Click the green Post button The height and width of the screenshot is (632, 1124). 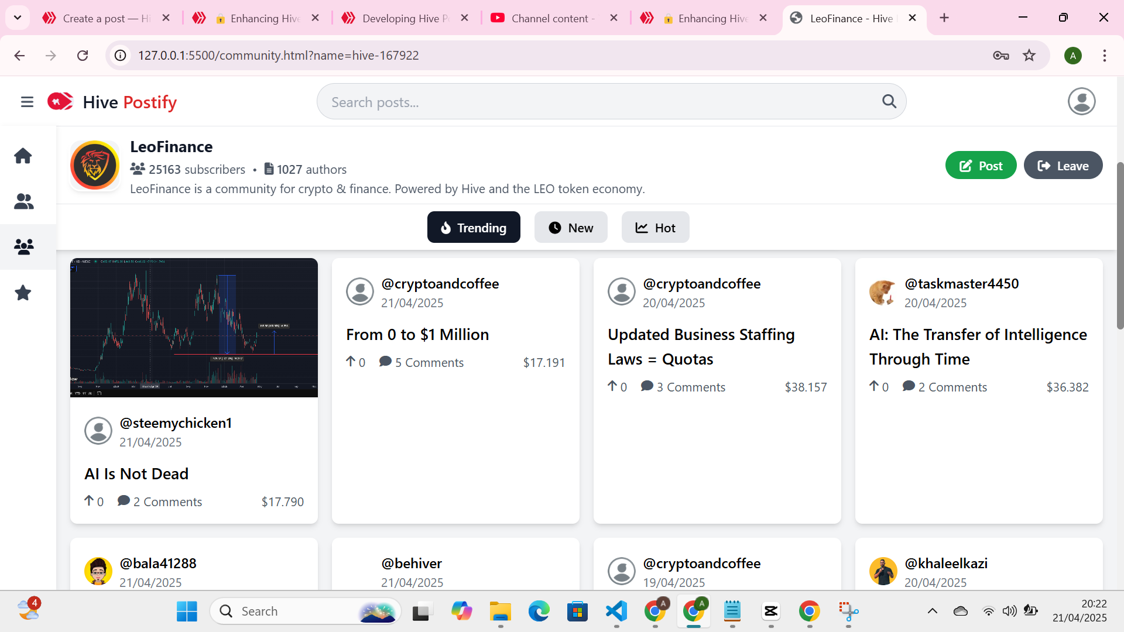[x=981, y=166]
